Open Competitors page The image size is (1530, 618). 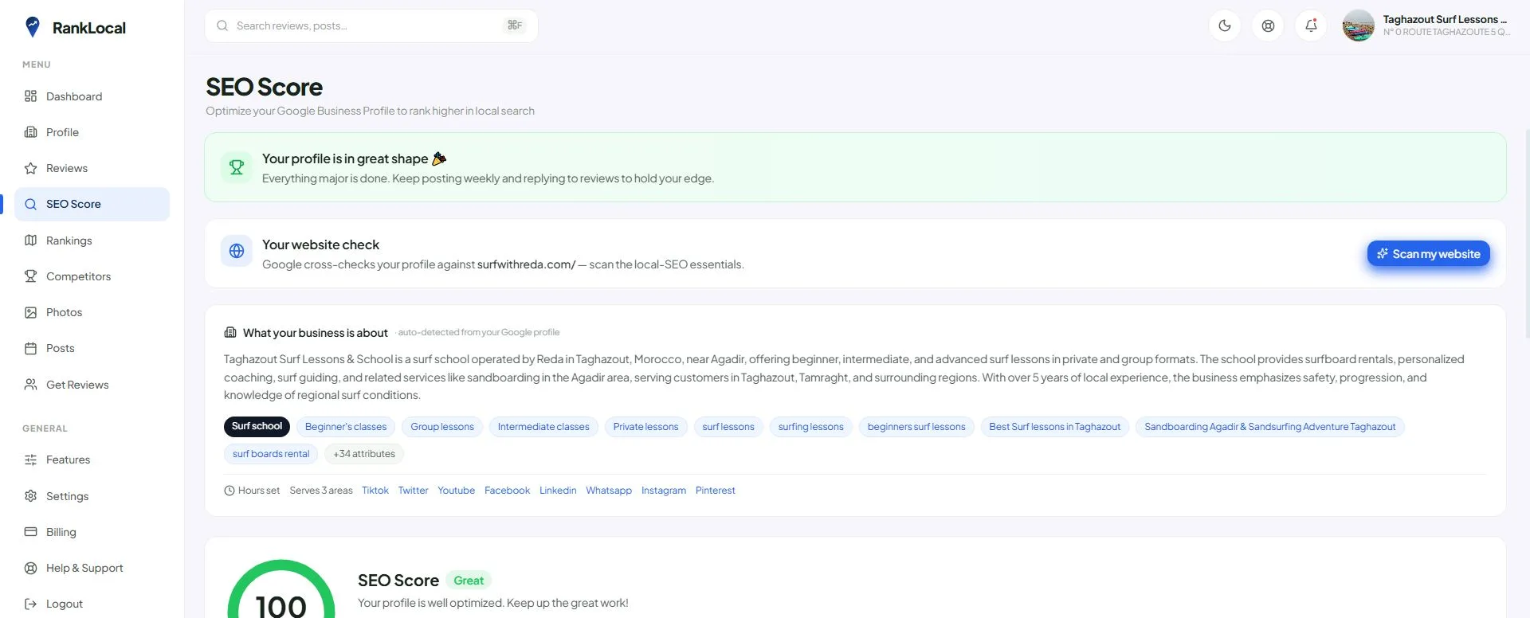[92, 276]
